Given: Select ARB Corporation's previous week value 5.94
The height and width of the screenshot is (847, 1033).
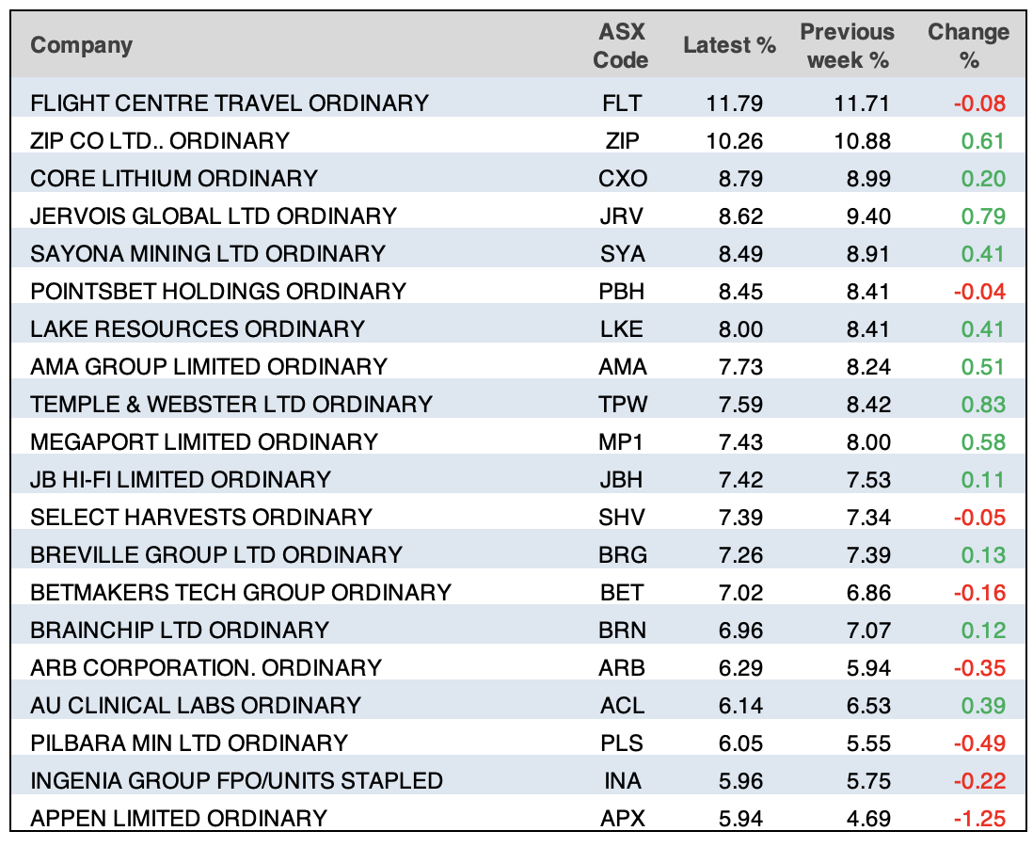Looking at the screenshot, I should [868, 668].
